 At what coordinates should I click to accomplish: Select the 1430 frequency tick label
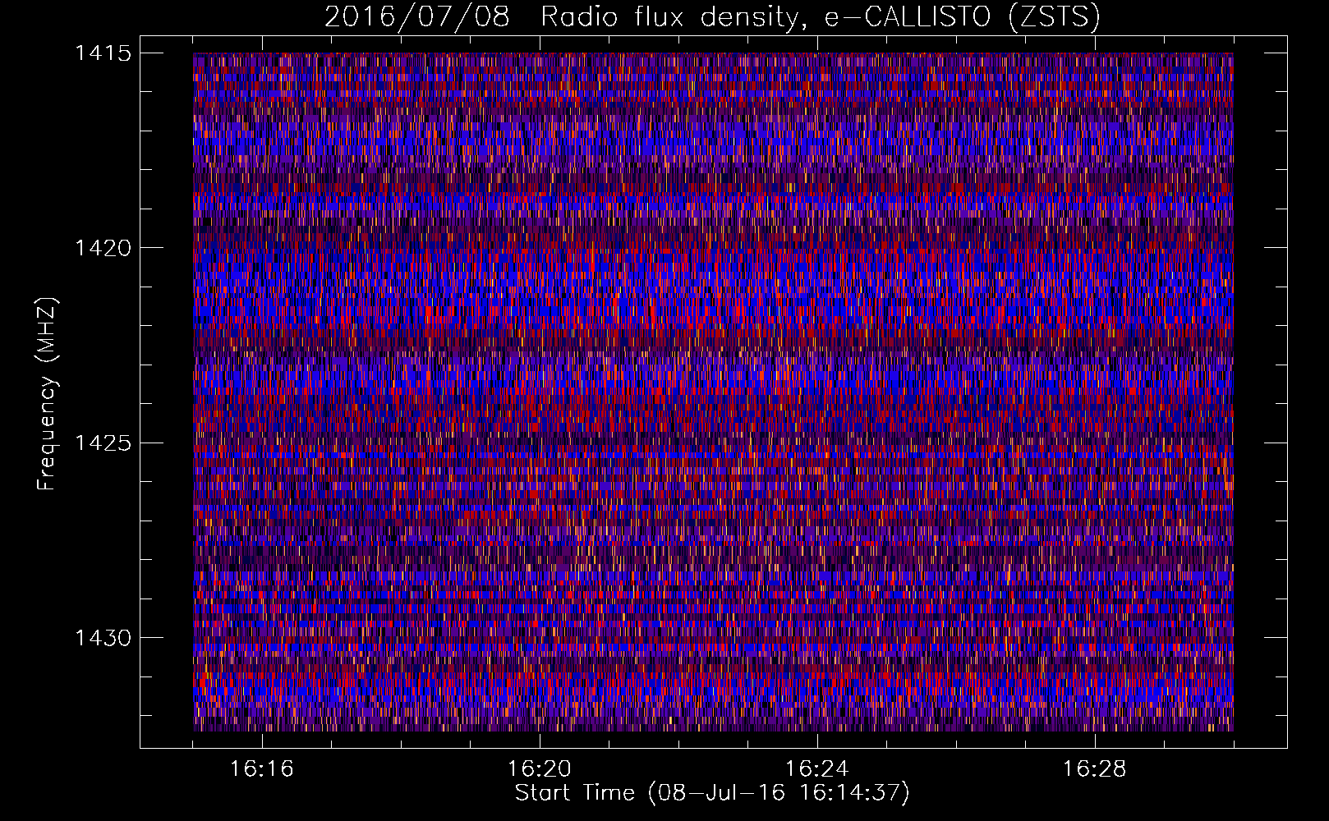coord(103,638)
